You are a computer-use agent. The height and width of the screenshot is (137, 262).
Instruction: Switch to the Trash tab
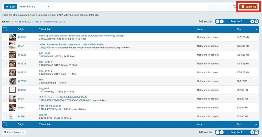click(36, 22)
